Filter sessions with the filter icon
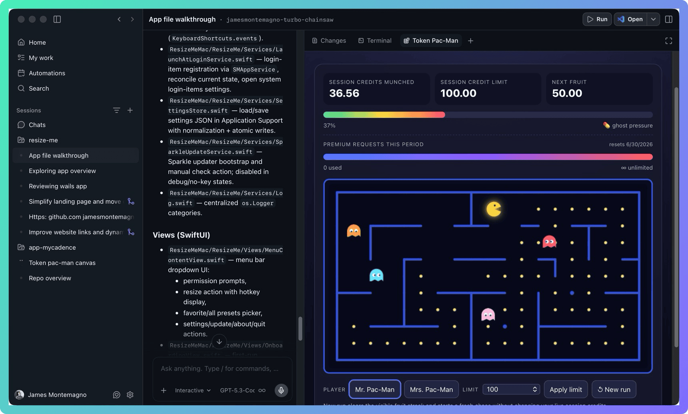This screenshot has height=414, width=688. point(116,110)
